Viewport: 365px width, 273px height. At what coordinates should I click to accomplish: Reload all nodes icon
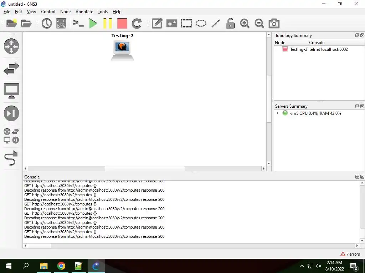137,23
